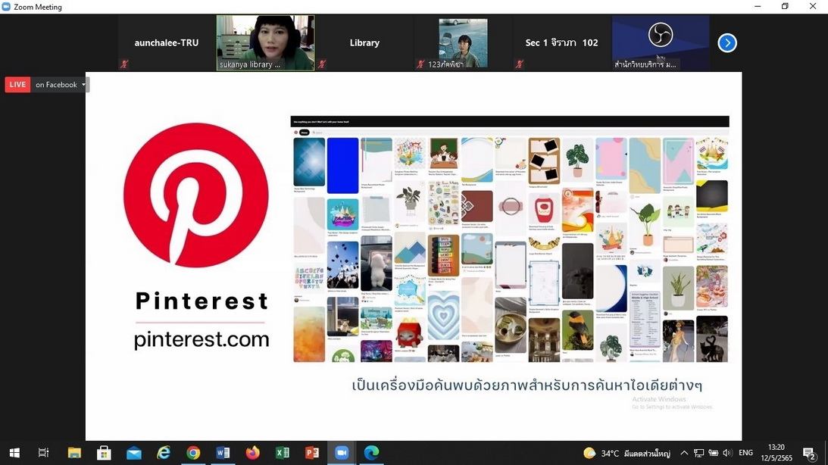Switch ENG input language indicator

pos(745,453)
